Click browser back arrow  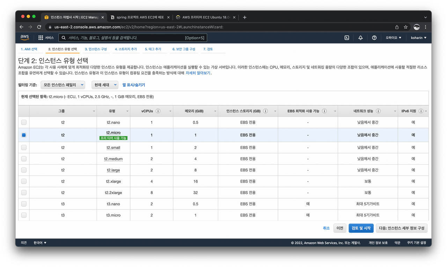(x=22, y=27)
